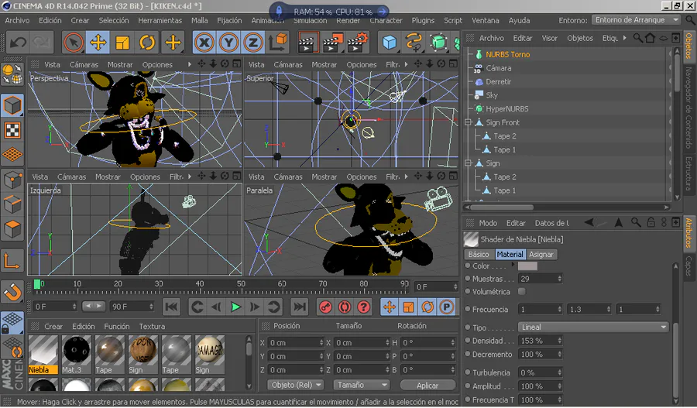This screenshot has width=697, height=408.
Task: Switch to Polygons mode
Action: (x=12, y=229)
